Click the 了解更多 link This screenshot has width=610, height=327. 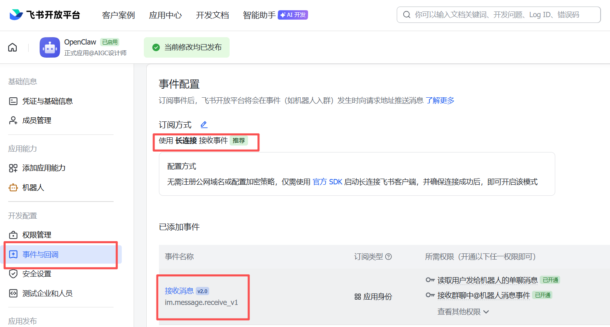click(440, 101)
